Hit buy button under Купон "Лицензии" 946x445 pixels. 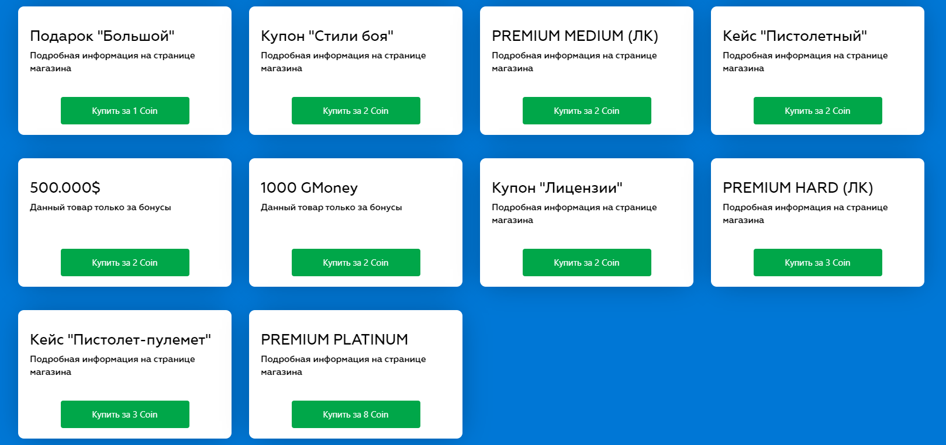point(586,263)
